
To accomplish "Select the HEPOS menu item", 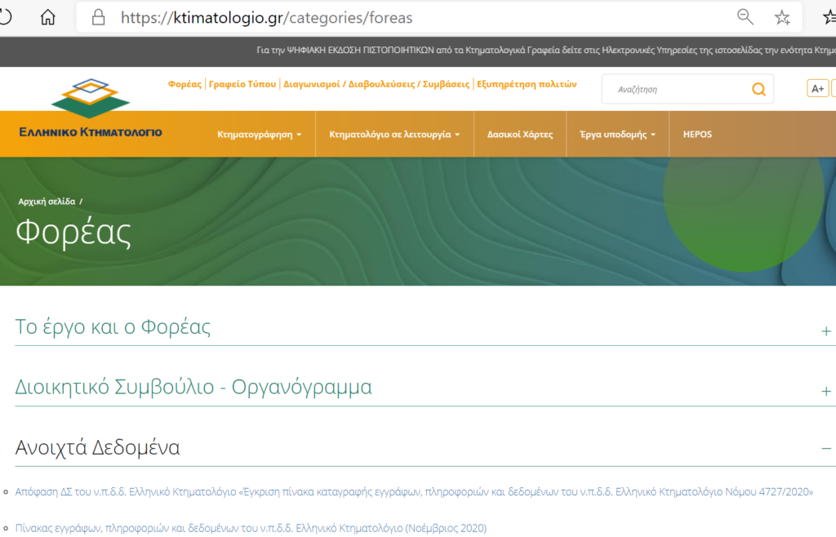I will 697,134.
